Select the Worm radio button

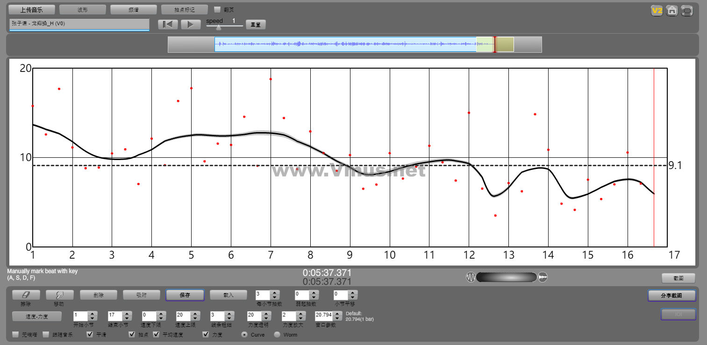pyautogui.click(x=277, y=334)
